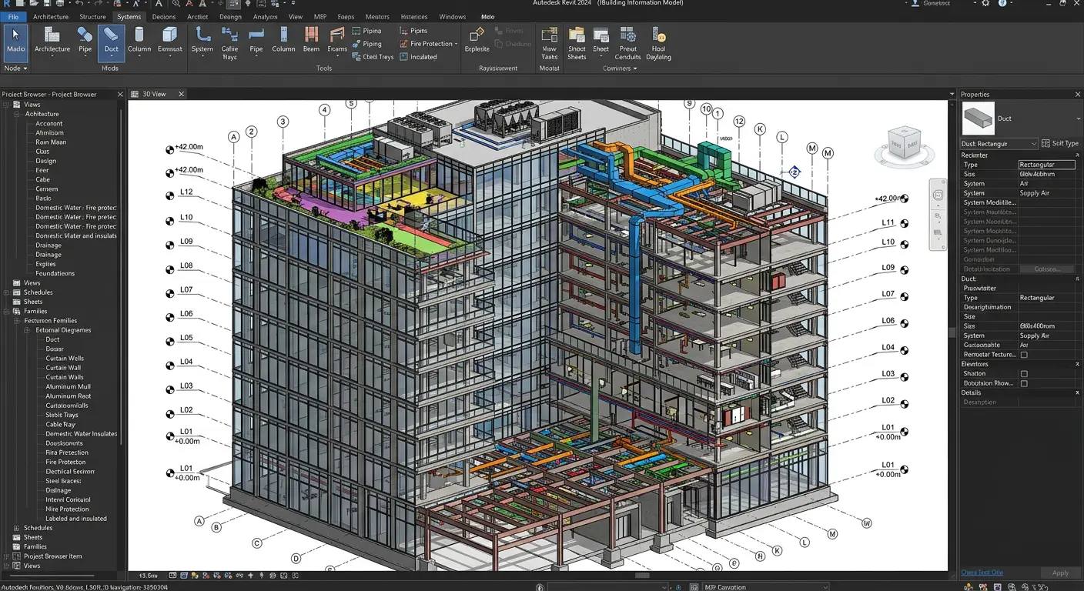Tick the Pematar Testure checkbox
Screen dimensions: 1084x591
point(1024,355)
